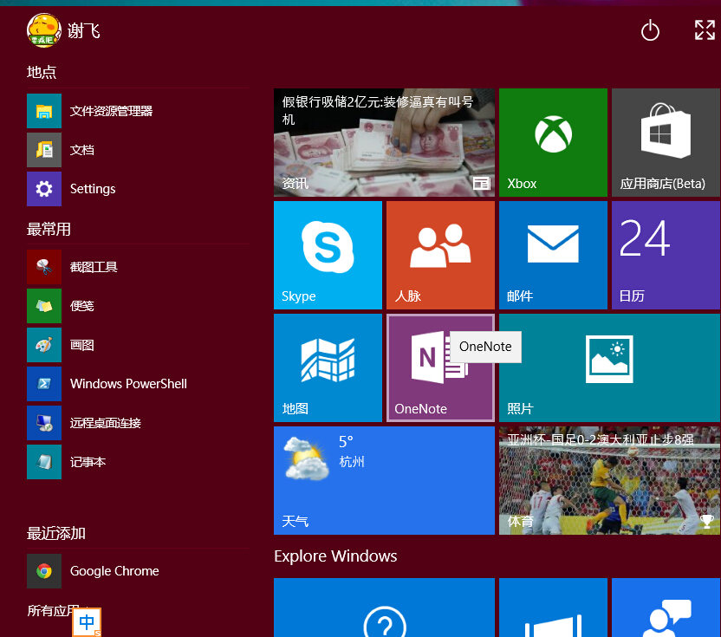721x637 pixels.
Task: Open 记事本 Notepad
Action: (x=138, y=462)
